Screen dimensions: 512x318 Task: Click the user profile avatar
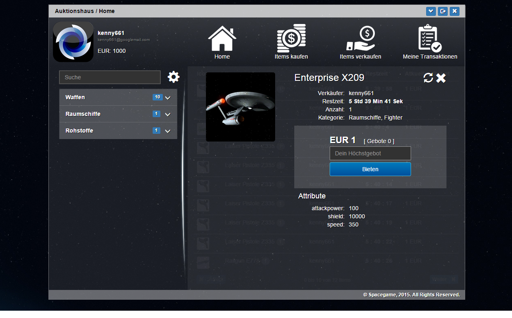tap(73, 42)
